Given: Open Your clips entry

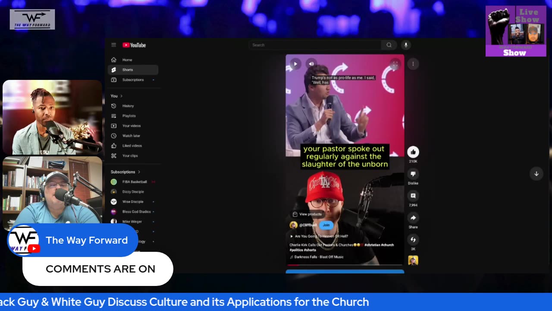Looking at the screenshot, I should pos(133,155).
